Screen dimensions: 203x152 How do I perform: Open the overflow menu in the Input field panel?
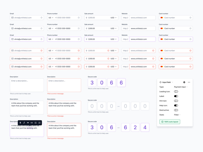[x=189, y=82]
